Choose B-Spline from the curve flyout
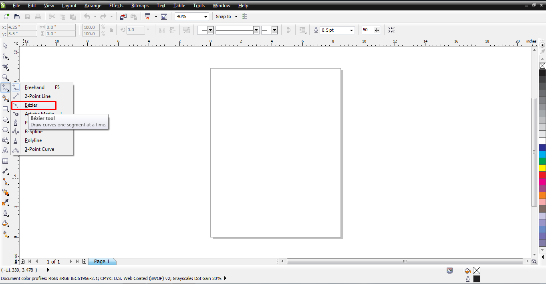The image size is (546, 284). [x=42, y=132]
